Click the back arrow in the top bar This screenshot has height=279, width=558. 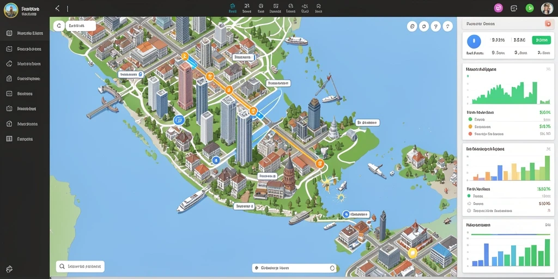(57, 8)
